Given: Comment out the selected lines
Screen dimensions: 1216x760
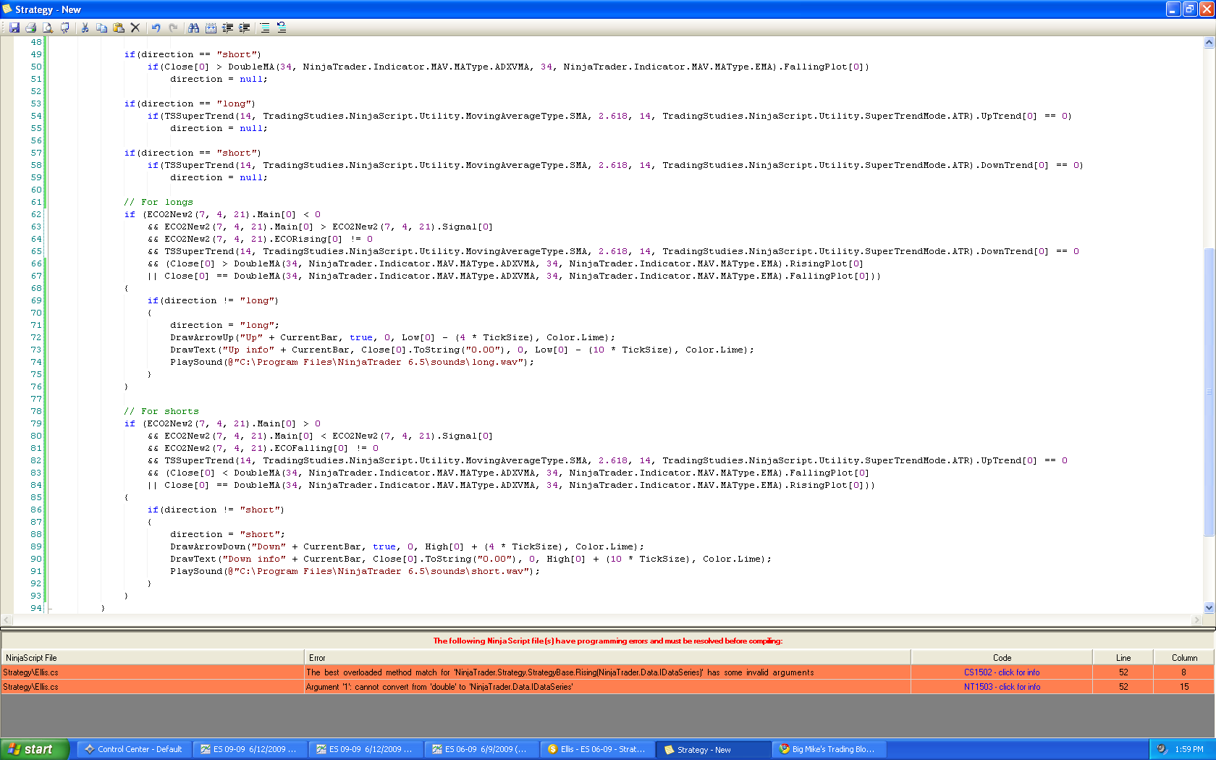Looking at the screenshot, I should click(265, 28).
